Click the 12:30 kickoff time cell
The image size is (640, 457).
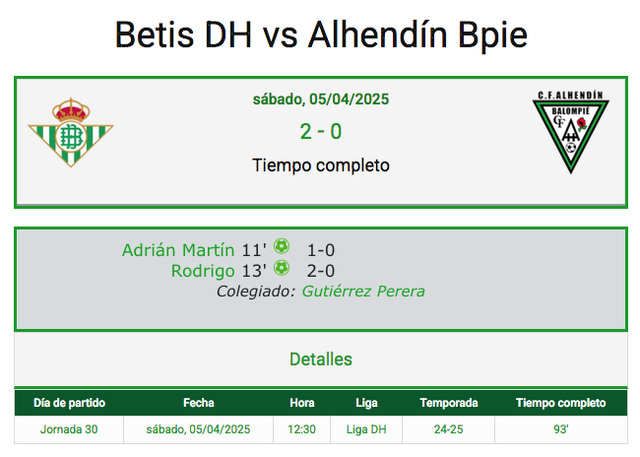301,429
